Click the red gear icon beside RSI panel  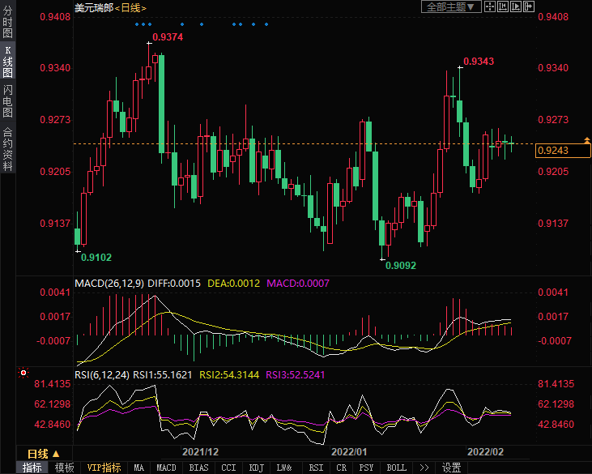23,374
